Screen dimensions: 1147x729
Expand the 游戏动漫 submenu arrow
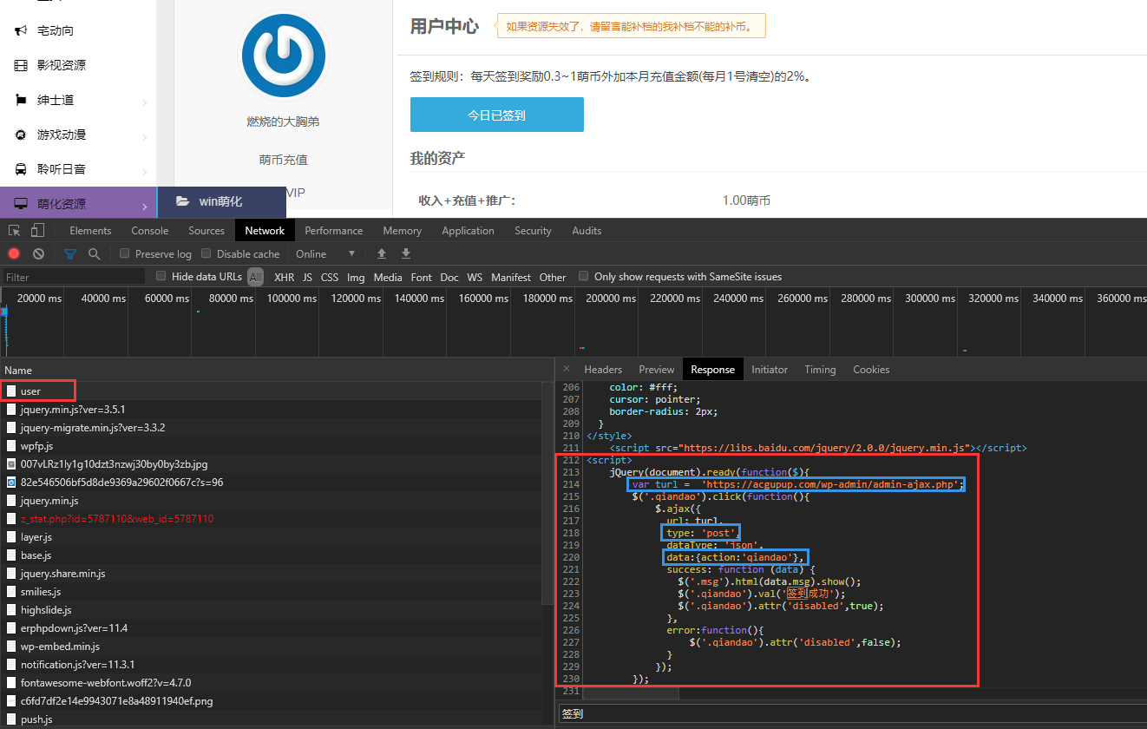click(x=145, y=137)
